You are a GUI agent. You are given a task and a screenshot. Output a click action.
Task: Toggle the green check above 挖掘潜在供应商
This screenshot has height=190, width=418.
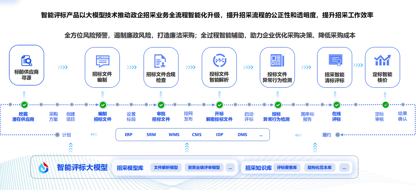click(x=24, y=105)
